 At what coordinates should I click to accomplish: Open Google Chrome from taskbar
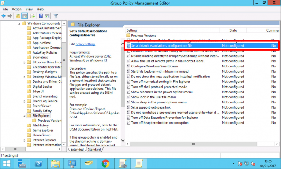105,164
